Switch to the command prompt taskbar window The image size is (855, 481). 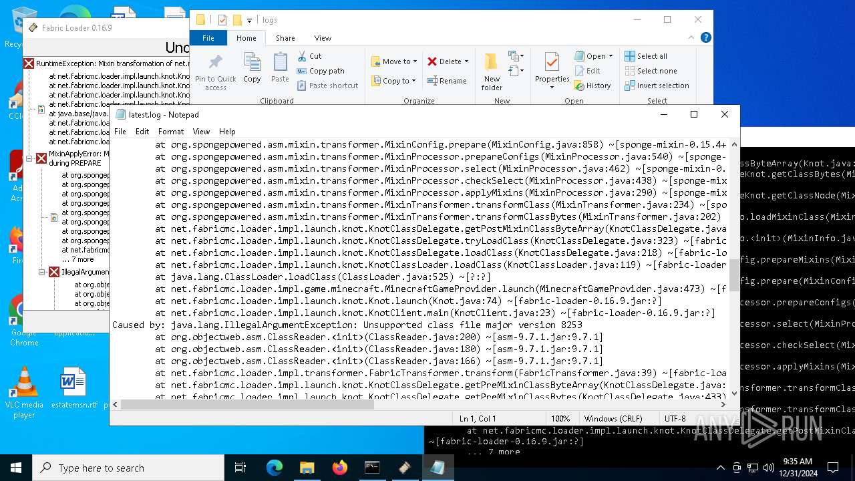coord(372,468)
